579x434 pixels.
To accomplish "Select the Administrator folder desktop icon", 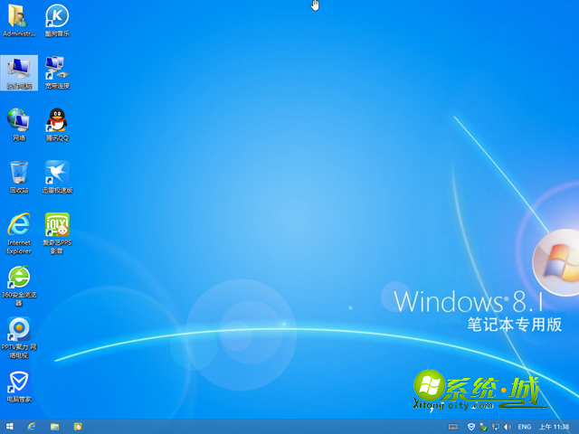I will click(19, 20).
